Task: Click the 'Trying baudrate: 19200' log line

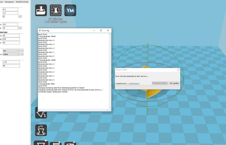Action: pos(47,60)
